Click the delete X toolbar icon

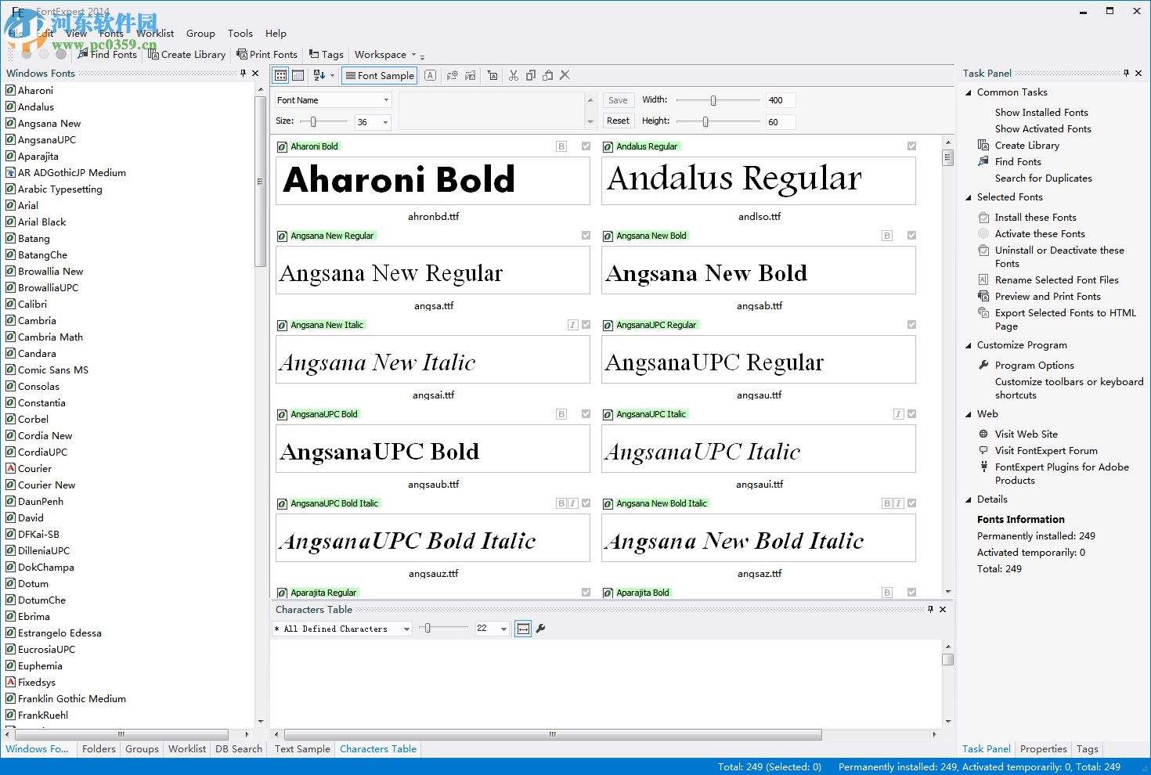click(565, 75)
